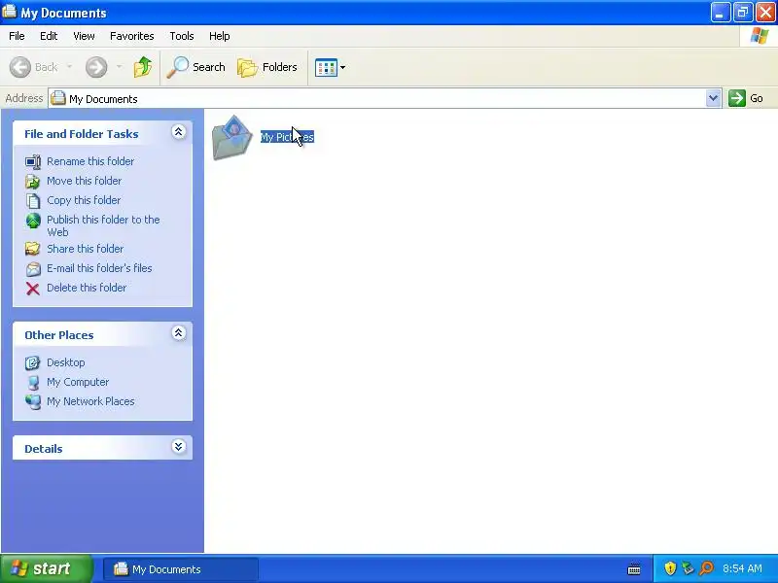The width and height of the screenshot is (778, 583).
Task: Click the My Documents icon in address bar
Action: point(58,98)
